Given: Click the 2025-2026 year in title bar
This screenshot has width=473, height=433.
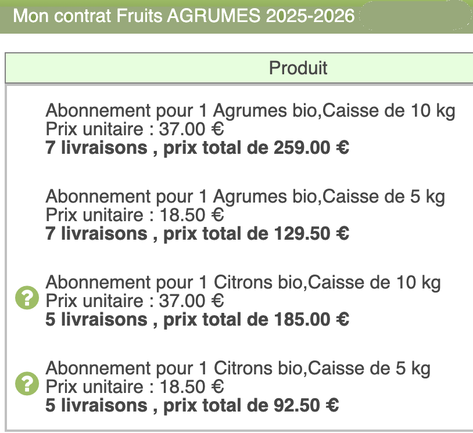Looking at the screenshot, I should tap(310, 16).
